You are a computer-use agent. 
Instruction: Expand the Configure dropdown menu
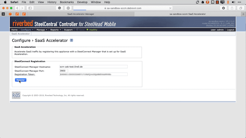(x=27, y=30)
